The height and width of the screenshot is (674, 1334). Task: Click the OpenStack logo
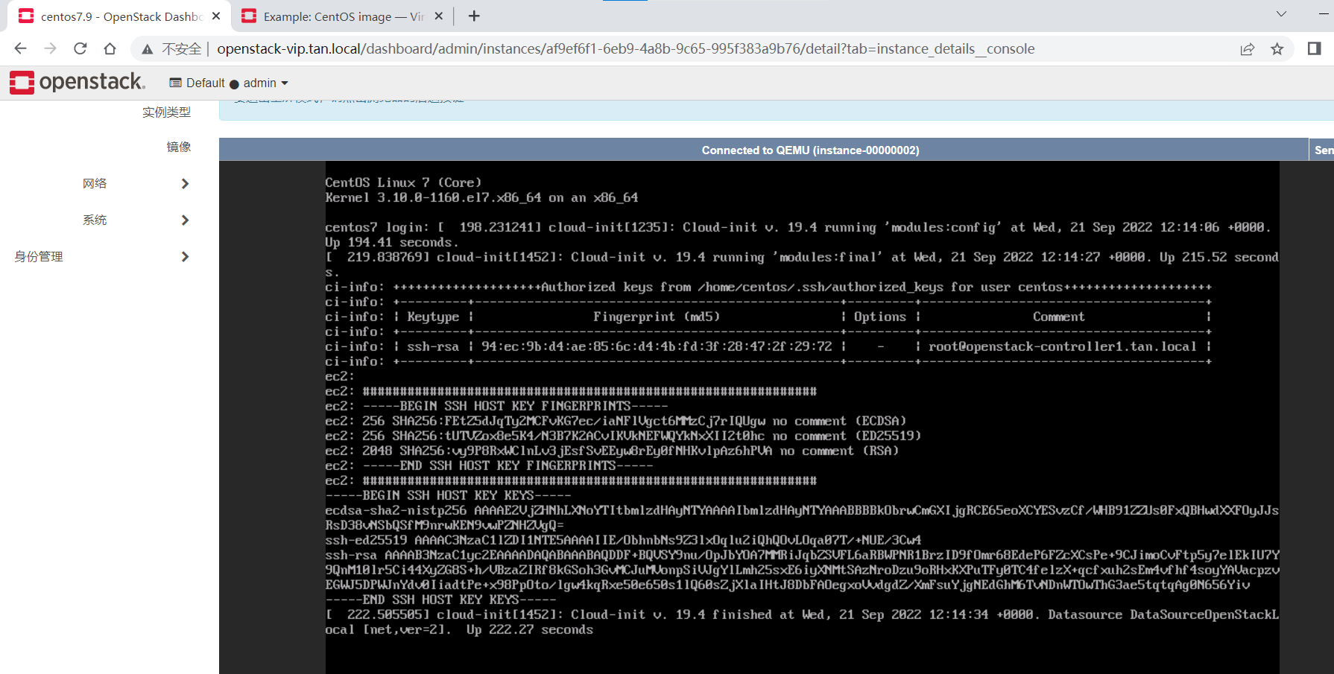[x=78, y=82]
